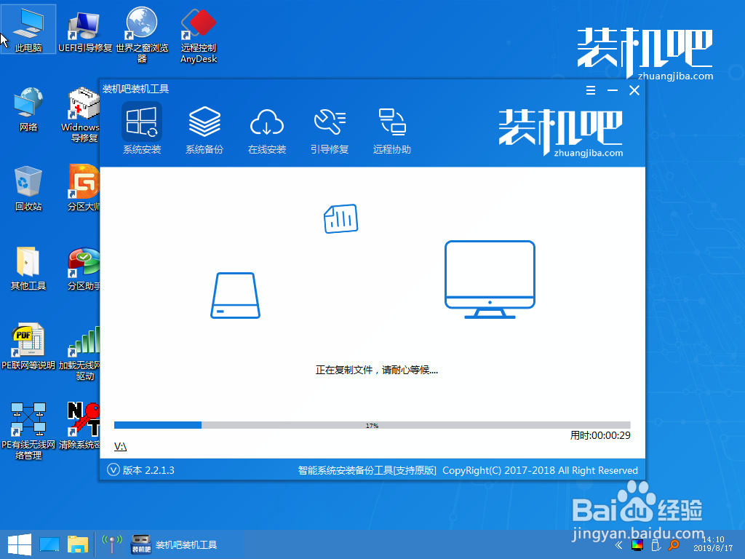Click the hard drive icon in installer

[235, 296]
